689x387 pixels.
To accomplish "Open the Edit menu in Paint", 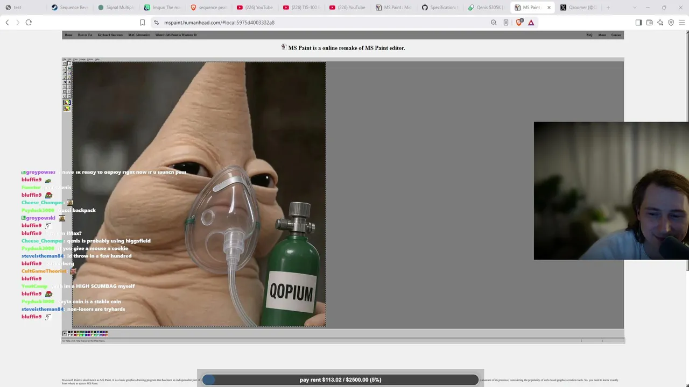I will [x=69, y=59].
